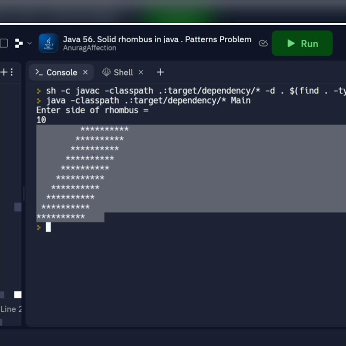Toggle the sidebar panel icon
This screenshot has height=346, width=346.
point(3,43)
